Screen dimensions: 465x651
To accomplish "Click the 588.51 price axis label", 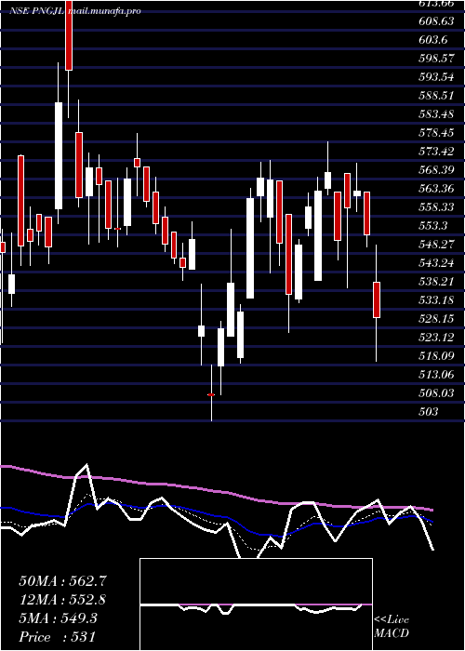I will (x=436, y=96).
